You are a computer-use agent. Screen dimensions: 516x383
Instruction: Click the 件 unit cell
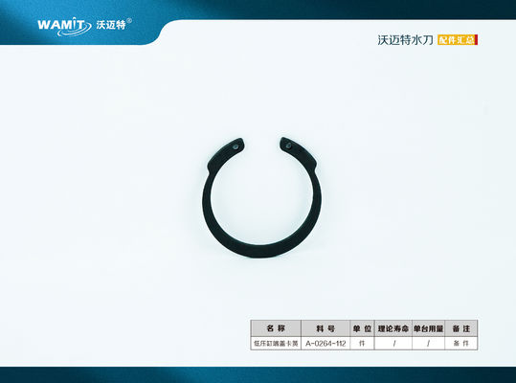[x=362, y=344]
